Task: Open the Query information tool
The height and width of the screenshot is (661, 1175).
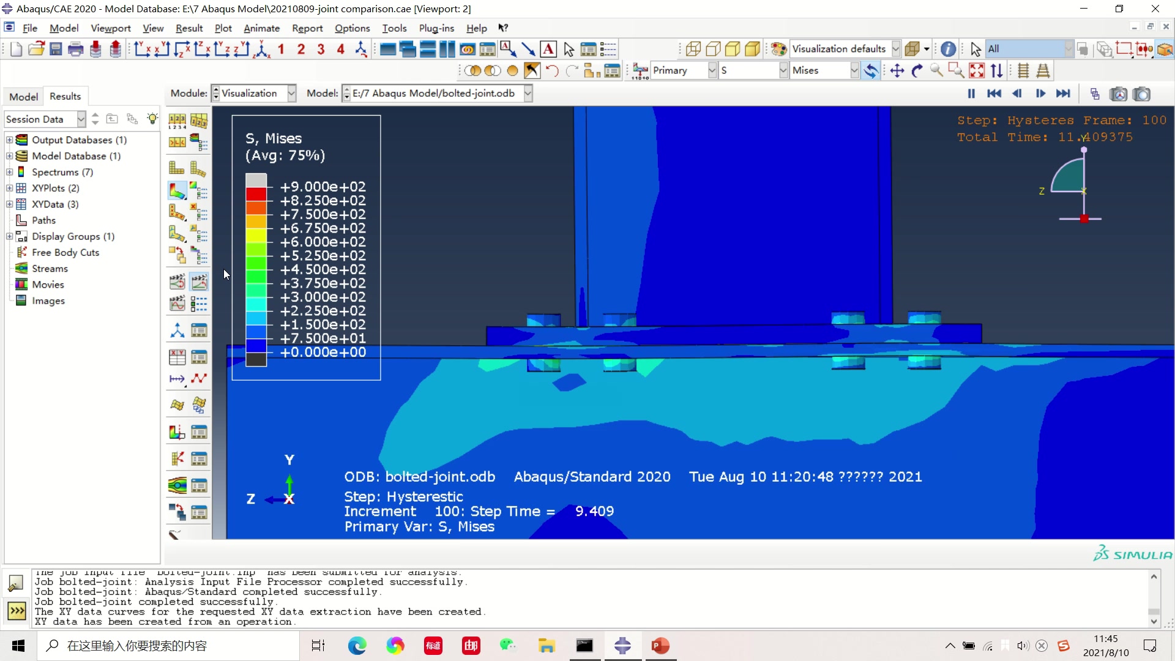Action: pyautogui.click(x=948, y=49)
